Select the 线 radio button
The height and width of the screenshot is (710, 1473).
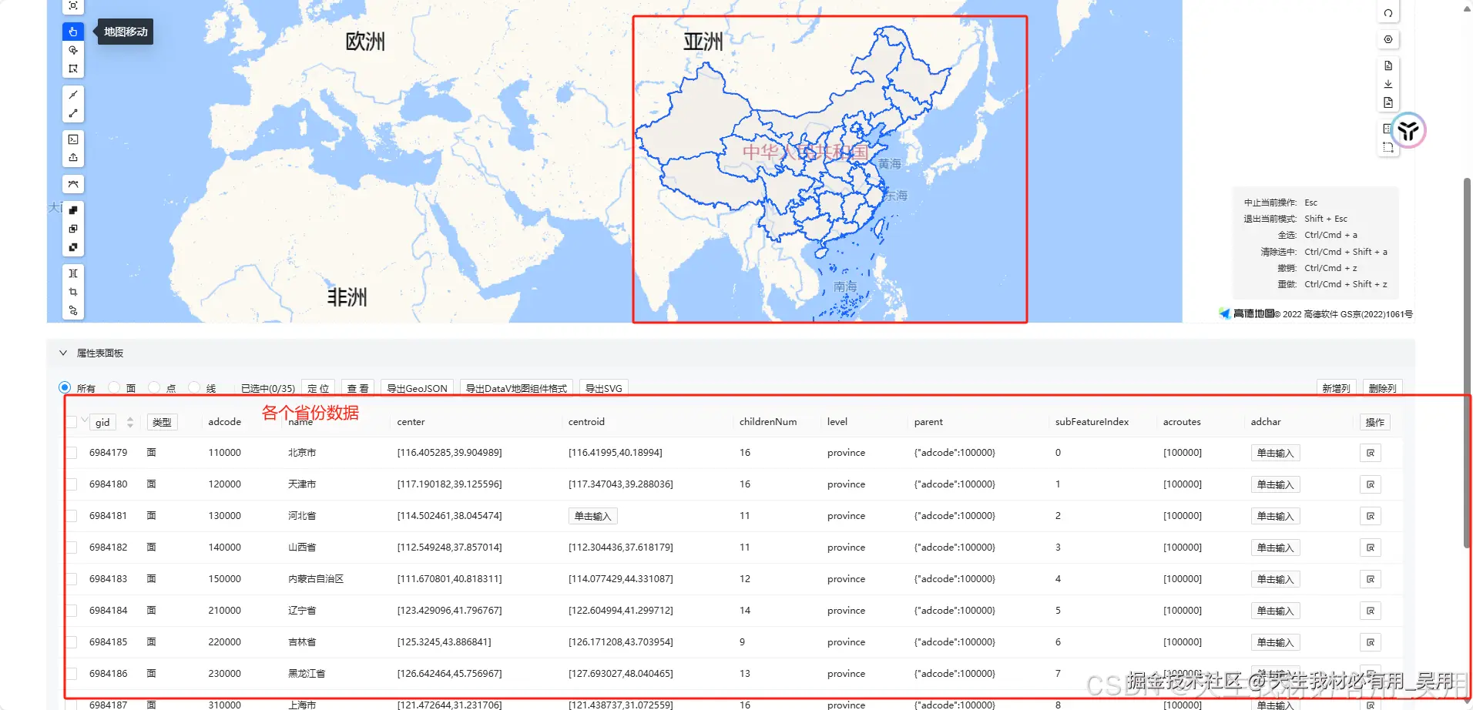click(193, 387)
